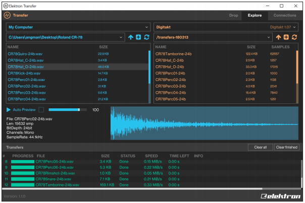Go up a folder on Digitakt side

click(279, 37)
